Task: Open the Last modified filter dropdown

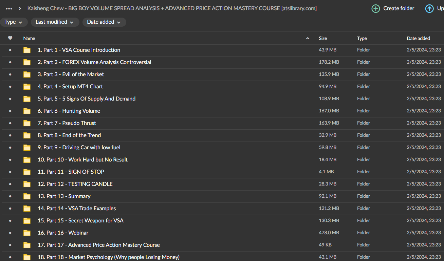Action: click(x=55, y=22)
